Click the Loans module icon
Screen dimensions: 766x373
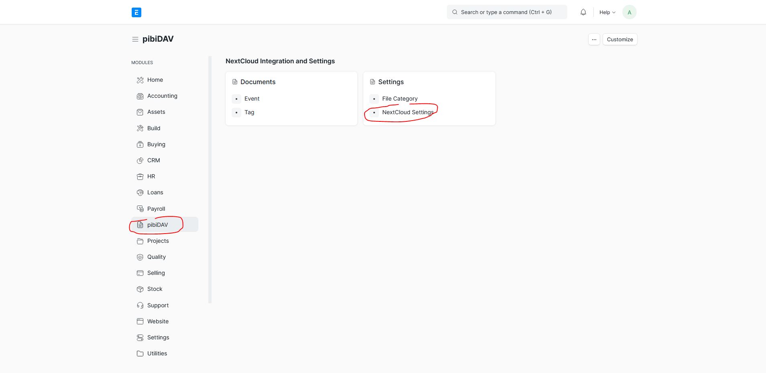click(140, 193)
